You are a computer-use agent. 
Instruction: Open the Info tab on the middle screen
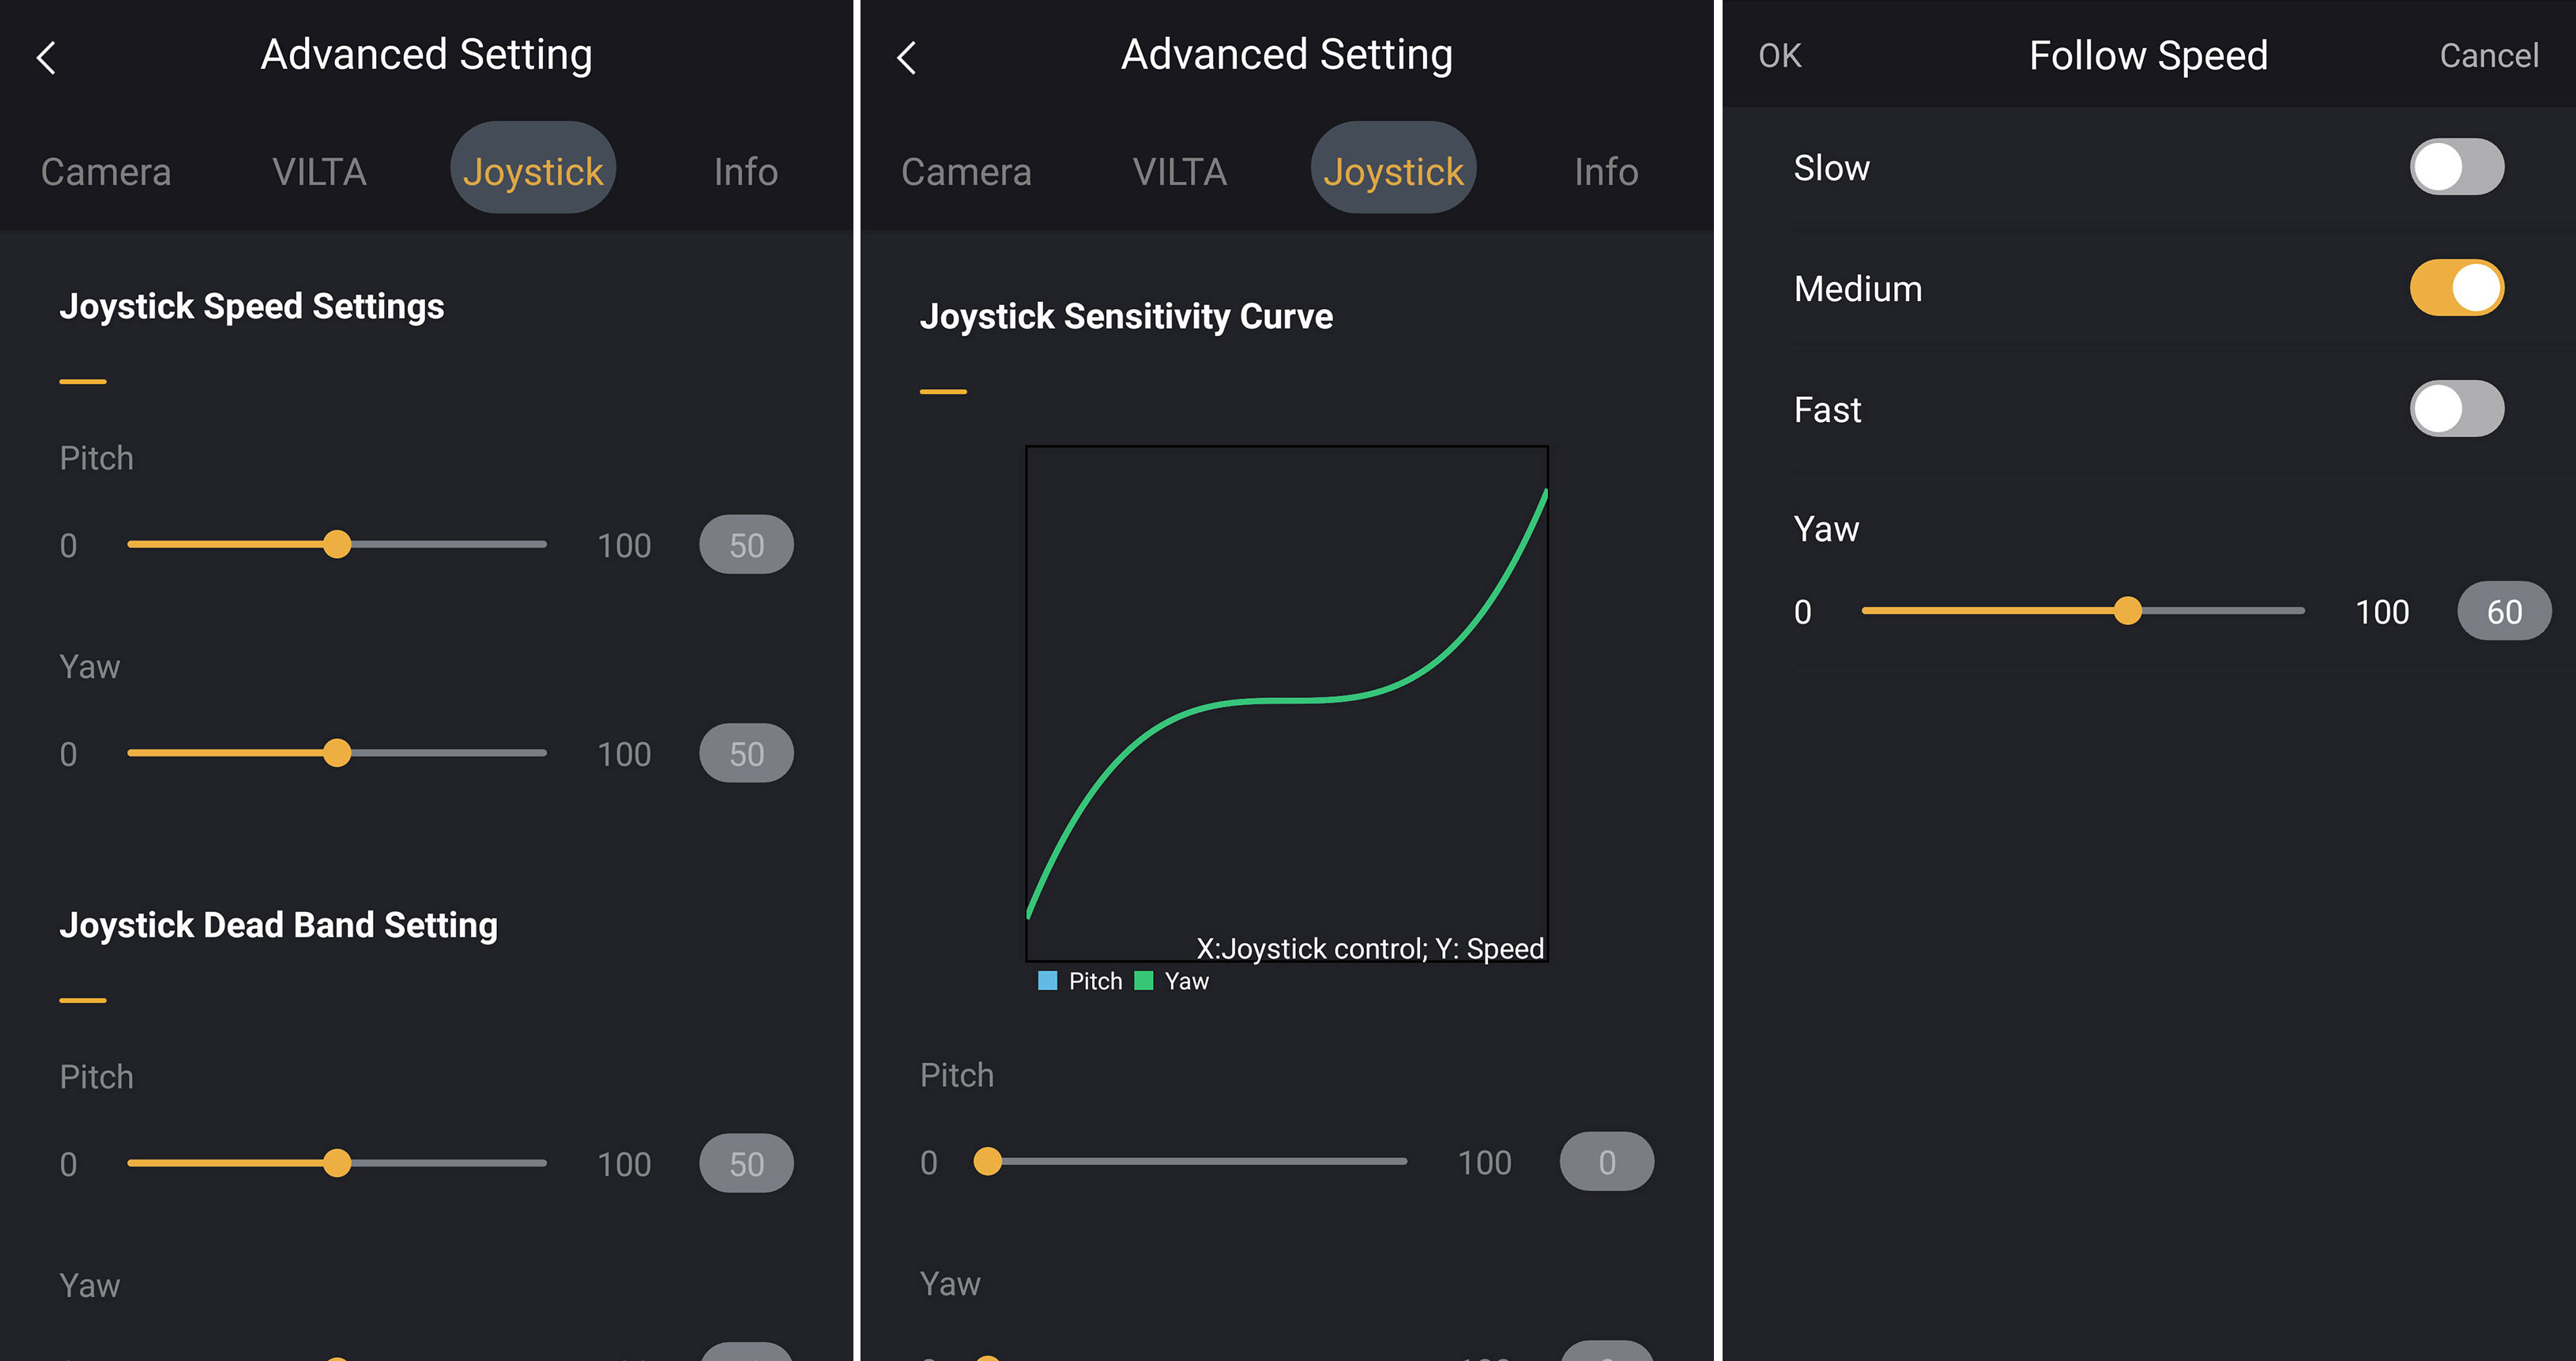click(1605, 172)
